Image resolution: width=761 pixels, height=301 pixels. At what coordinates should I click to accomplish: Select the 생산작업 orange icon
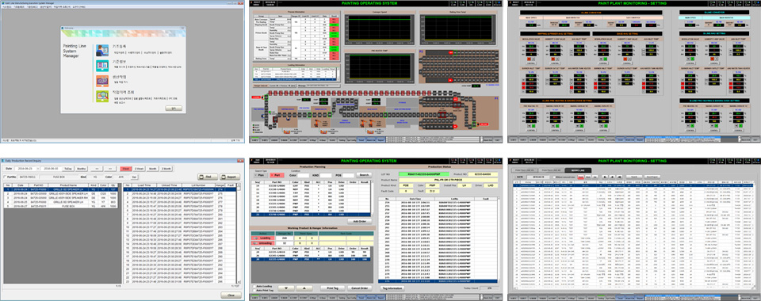pyautogui.click(x=102, y=81)
